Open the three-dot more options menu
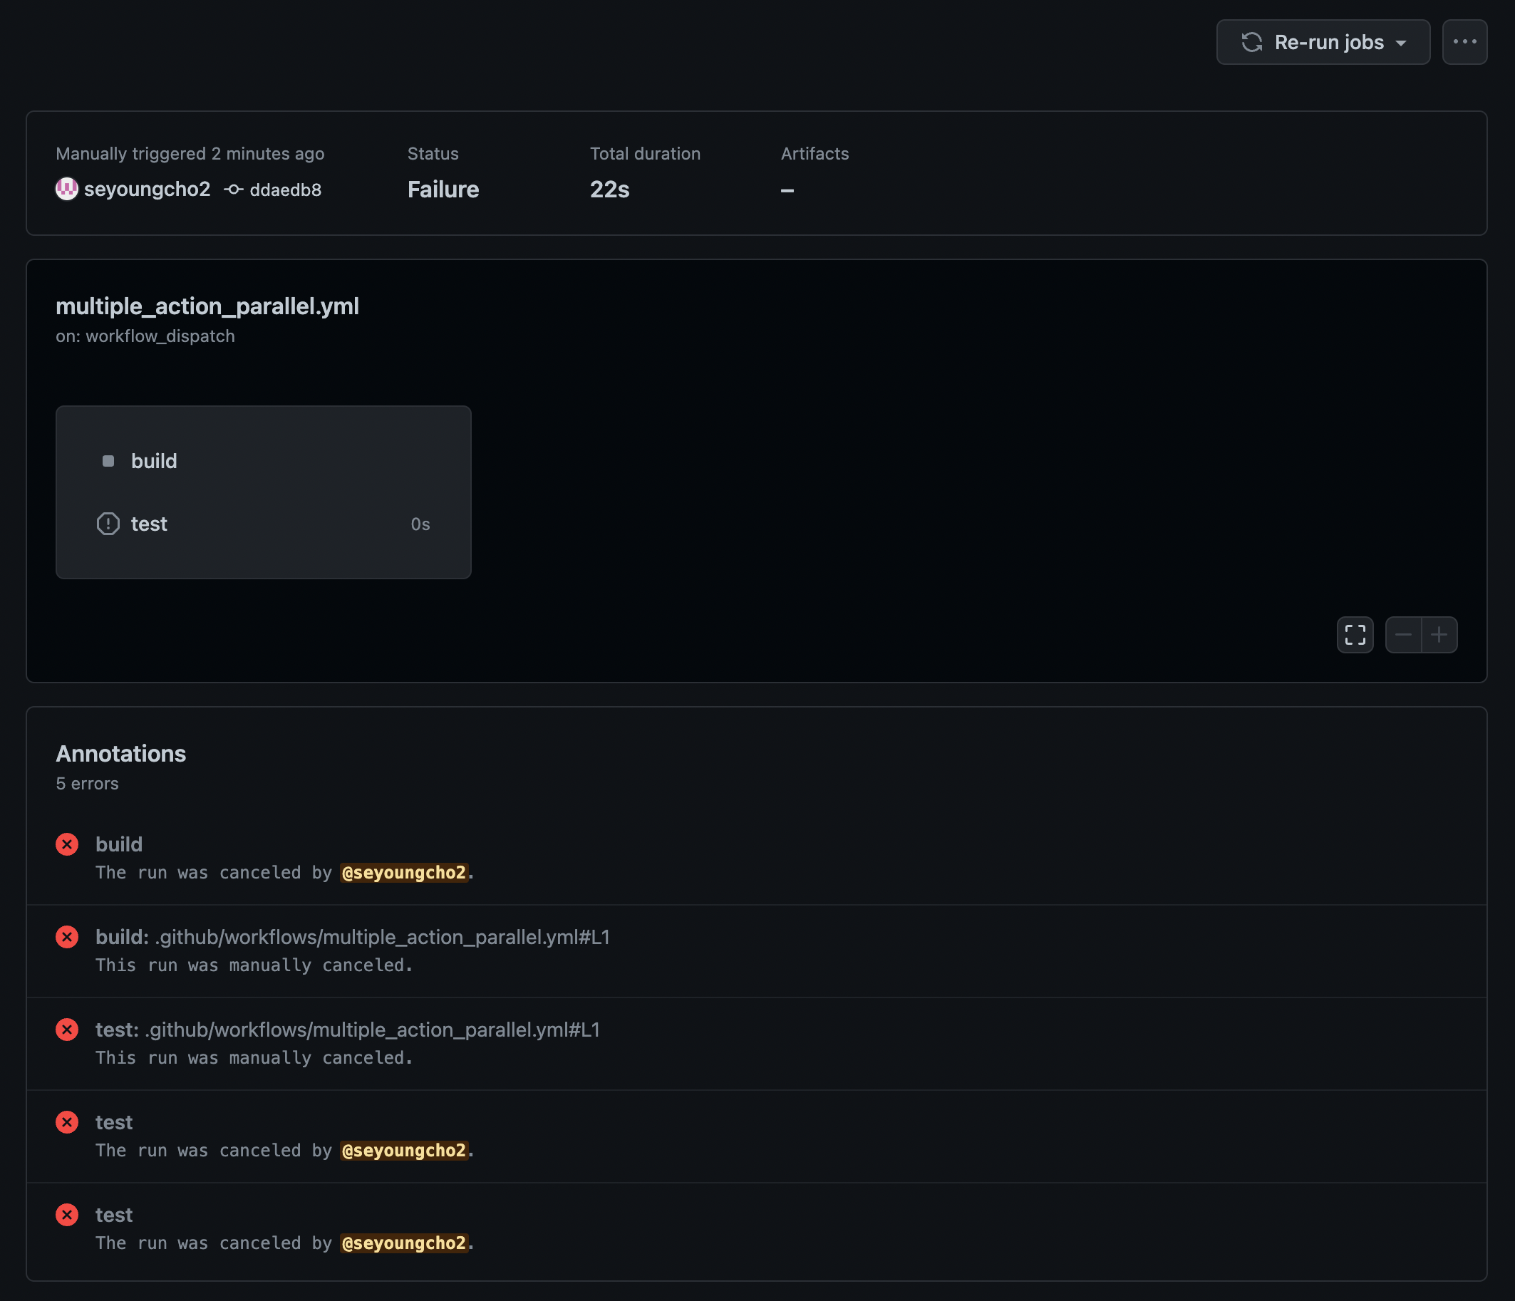 [1464, 41]
